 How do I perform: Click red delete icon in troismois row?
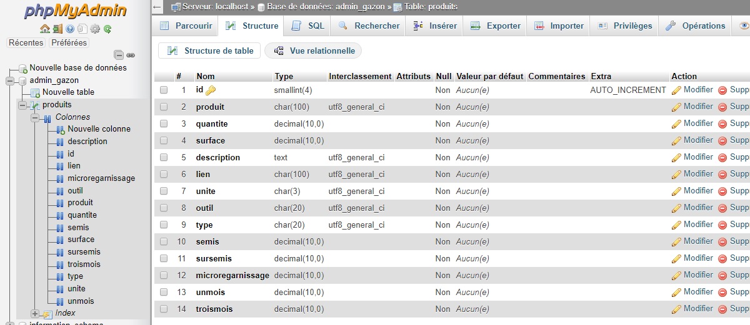click(722, 309)
